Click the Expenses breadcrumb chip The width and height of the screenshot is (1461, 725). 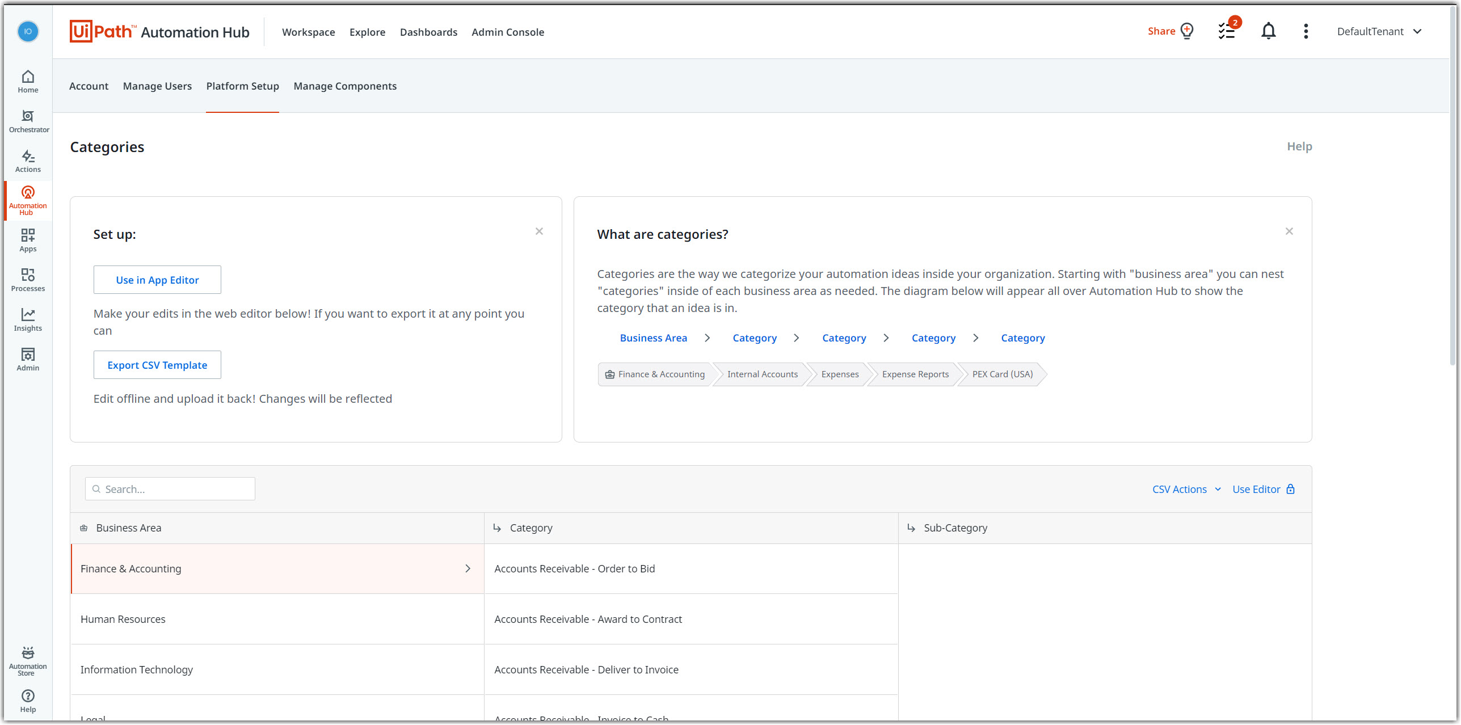(840, 374)
